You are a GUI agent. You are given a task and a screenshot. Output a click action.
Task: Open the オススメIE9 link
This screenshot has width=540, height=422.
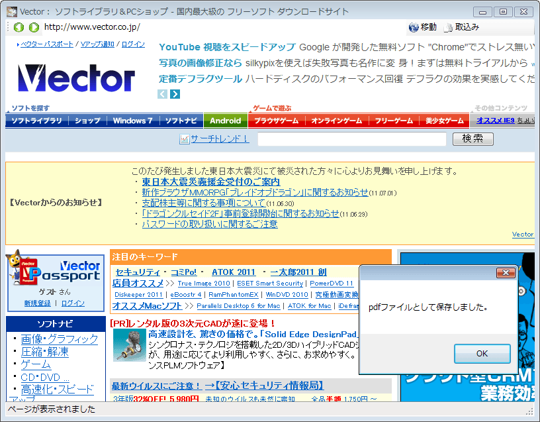pos(495,121)
